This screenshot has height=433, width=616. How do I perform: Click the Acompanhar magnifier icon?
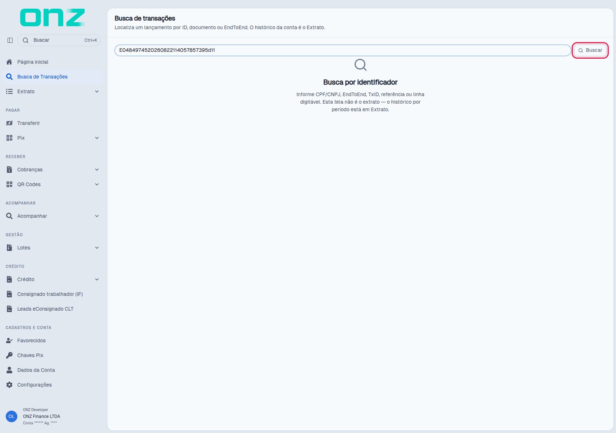(x=9, y=216)
